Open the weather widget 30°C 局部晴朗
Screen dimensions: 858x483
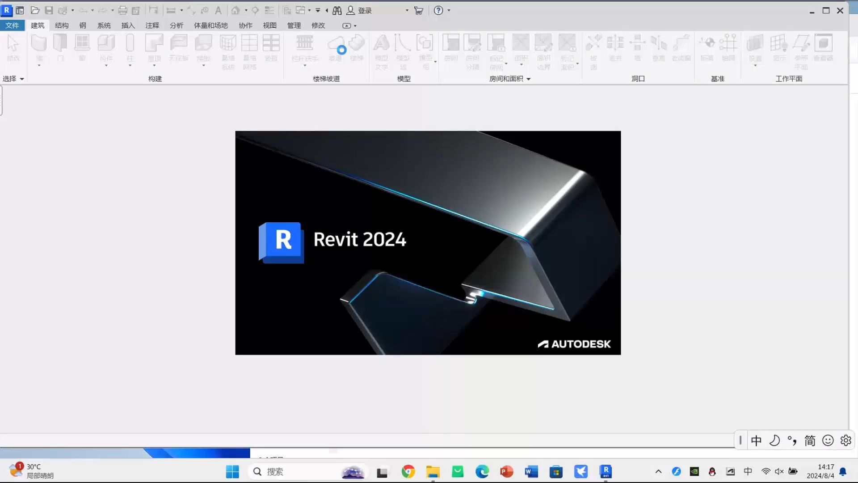(31, 471)
